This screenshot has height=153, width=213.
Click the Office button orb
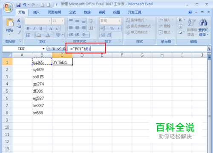point(8,7)
